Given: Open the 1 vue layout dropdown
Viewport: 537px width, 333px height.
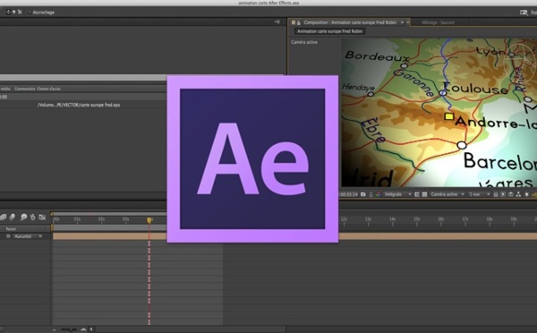Looking at the screenshot, I should 479,194.
